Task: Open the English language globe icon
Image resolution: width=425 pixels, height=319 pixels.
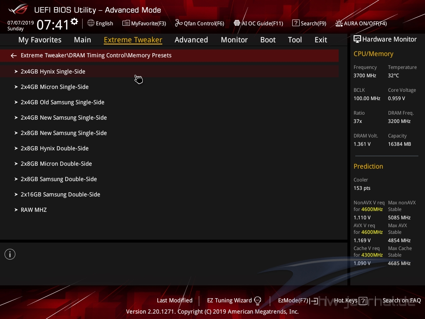Action: click(x=91, y=23)
